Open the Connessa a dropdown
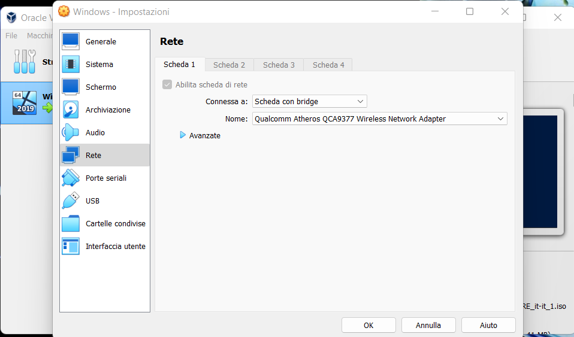 309,101
